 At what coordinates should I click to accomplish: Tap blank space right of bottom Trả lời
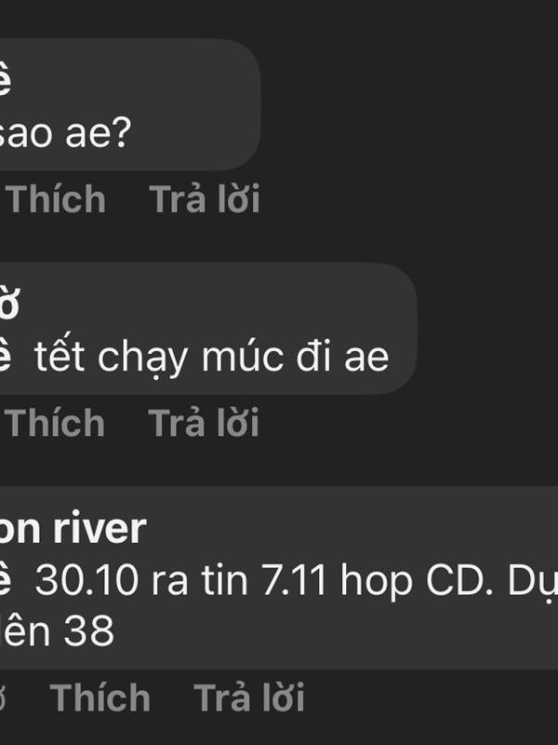click(432, 698)
